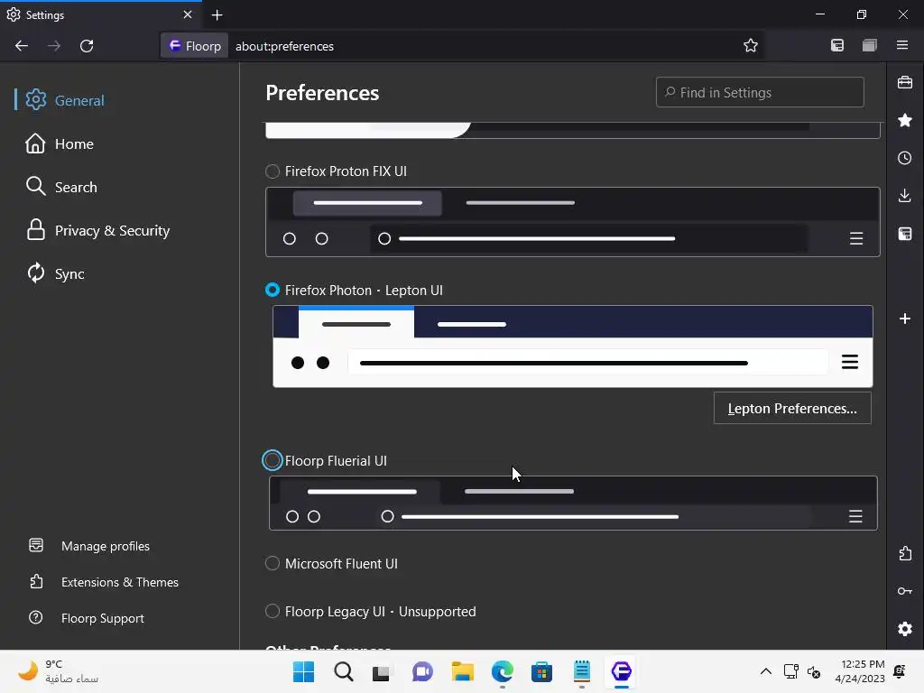
Task: Go back with the browser back arrow
Action: click(22, 46)
